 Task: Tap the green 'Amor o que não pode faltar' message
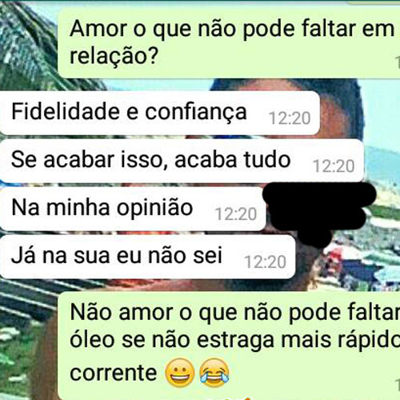coord(229,42)
